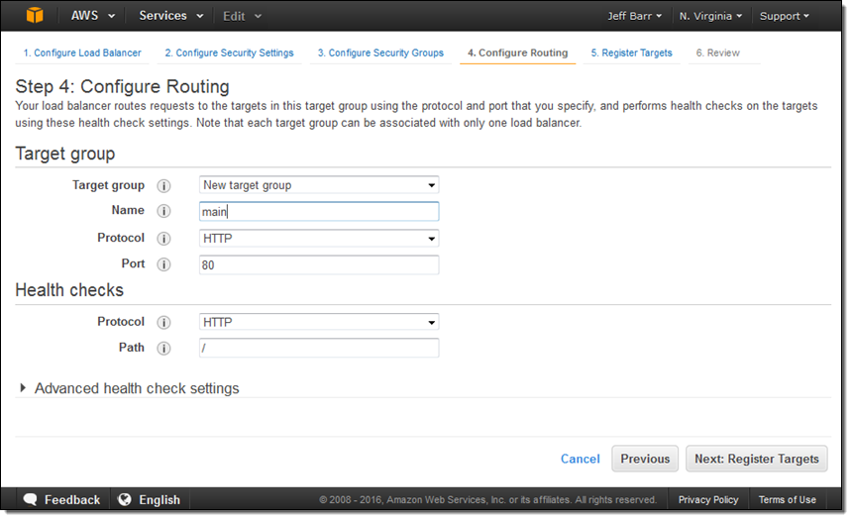Click info icon next to Port
This screenshot has width=852, height=520.
point(164,264)
